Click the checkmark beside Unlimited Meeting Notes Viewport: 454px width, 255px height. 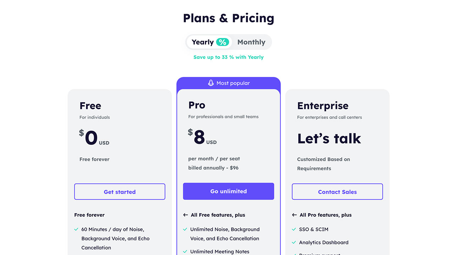pyautogui.click(x=185, y=252)
